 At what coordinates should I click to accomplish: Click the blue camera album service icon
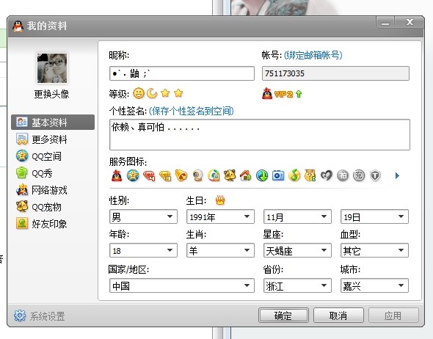278,175
